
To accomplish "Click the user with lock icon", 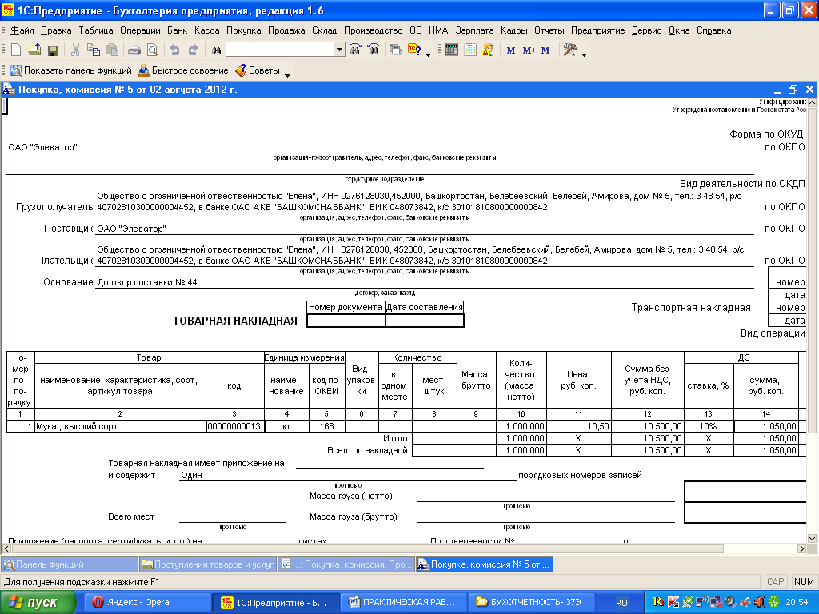I will tap(488, 50).
